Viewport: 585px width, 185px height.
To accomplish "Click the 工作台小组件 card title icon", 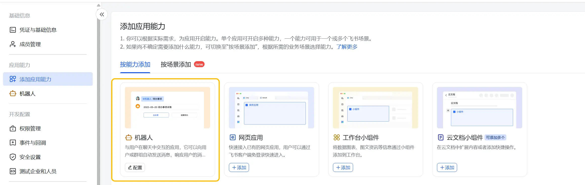I will (x=336, y=137).
